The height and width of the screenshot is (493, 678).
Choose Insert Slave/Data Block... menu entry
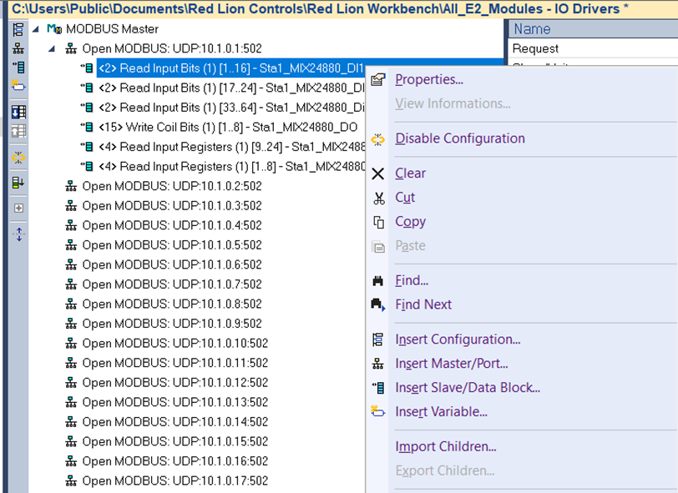[x=468, y=388]
